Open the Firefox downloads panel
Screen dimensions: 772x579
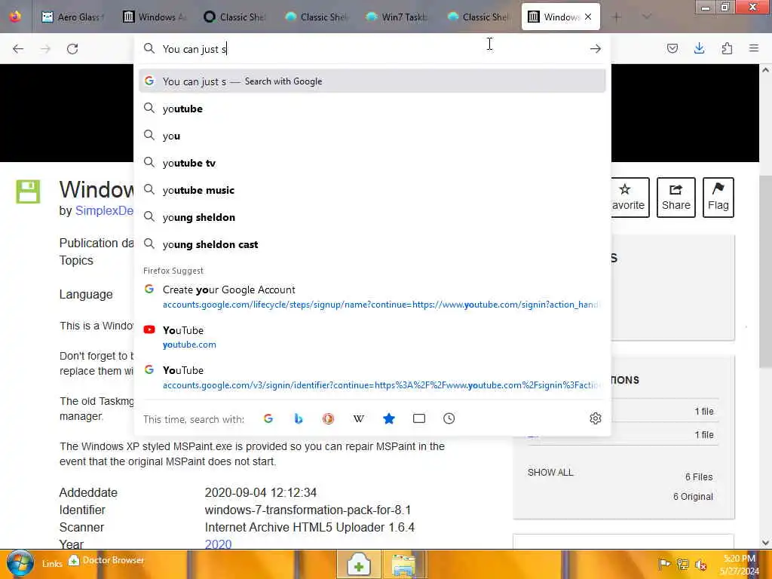point(699,48)
